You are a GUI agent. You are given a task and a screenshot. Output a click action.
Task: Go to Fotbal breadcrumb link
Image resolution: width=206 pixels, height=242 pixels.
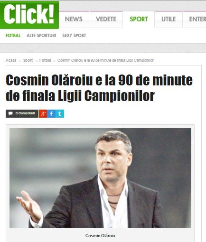pyautogui.click(x=45, y=60)
